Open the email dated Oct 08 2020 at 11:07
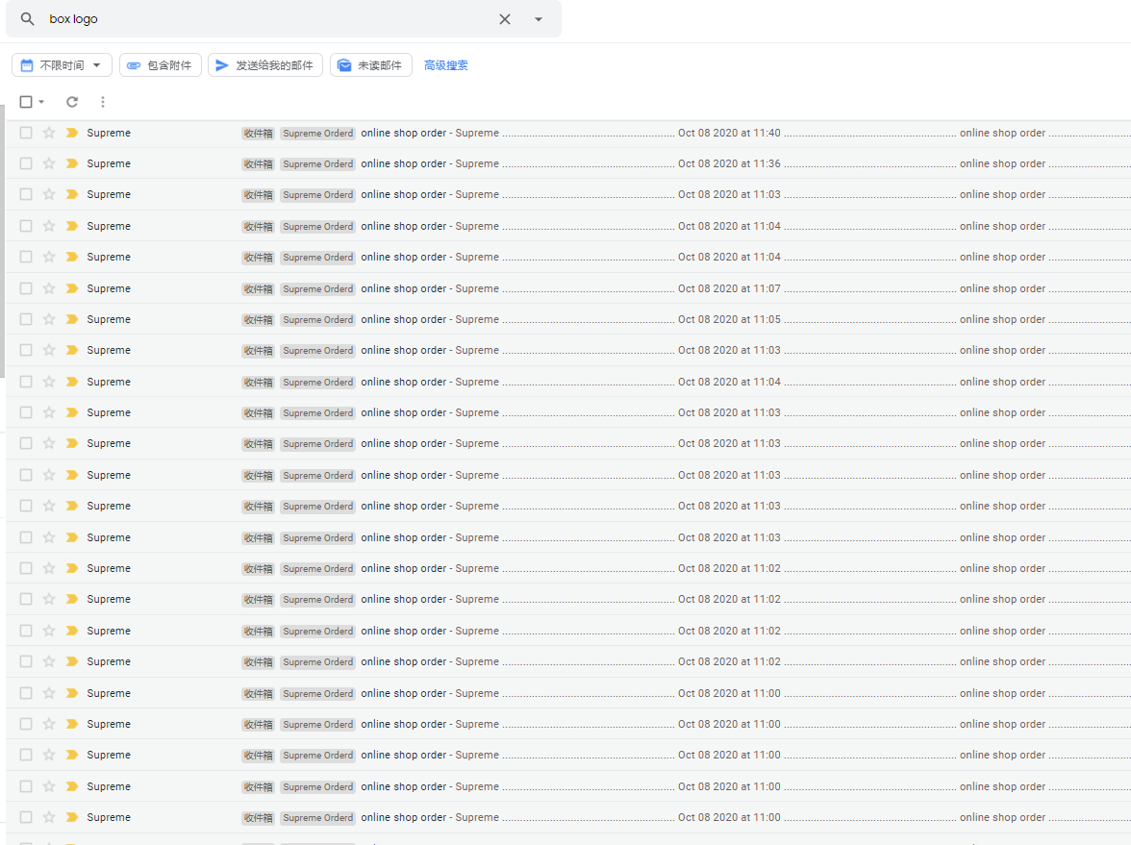Image resolution: width=1131 pixels, height=845 pixels. click(568, 288)
